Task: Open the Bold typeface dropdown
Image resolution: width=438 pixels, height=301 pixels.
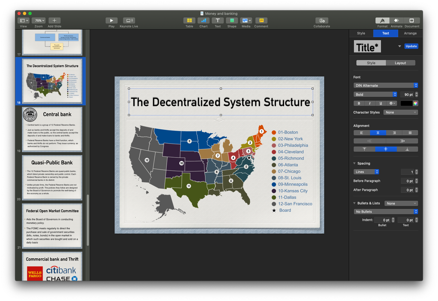Action: coord(375,94)
